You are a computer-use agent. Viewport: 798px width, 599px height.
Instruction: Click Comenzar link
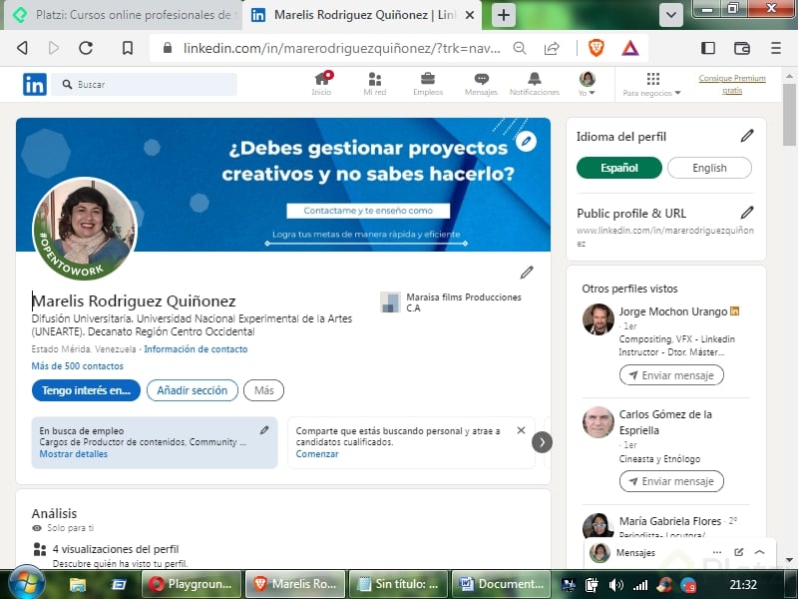[x=317, y=454]
